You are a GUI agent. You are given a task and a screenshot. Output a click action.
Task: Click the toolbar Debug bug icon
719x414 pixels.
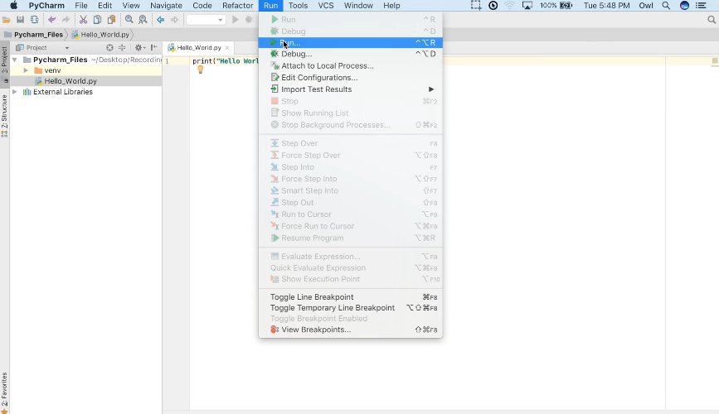point(249,20)
